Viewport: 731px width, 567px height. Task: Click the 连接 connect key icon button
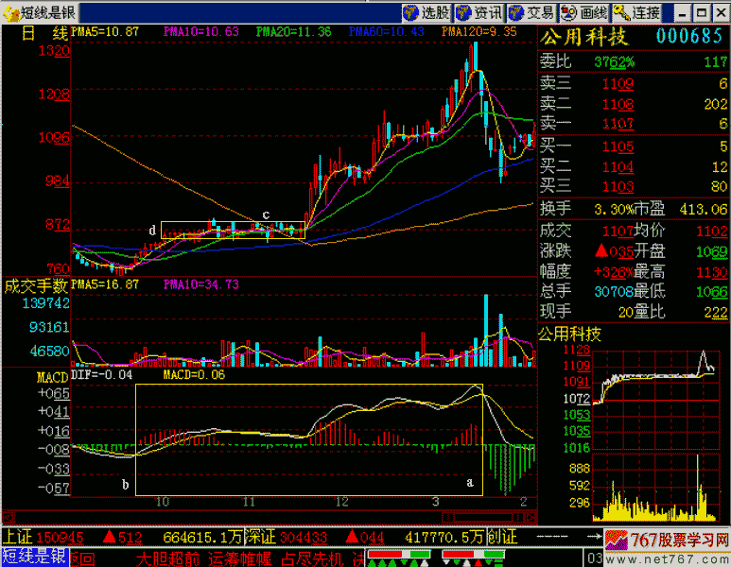[636, 13]
